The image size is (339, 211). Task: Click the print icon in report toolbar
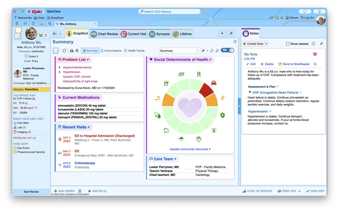77,51
